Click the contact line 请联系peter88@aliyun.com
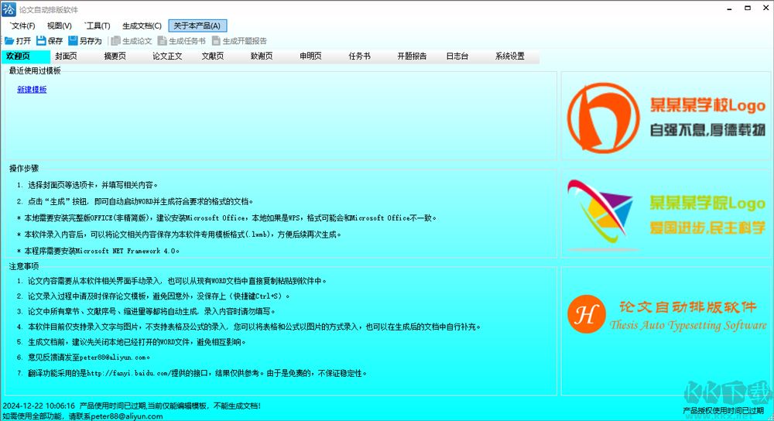774x421 pixels. point(116,416)
